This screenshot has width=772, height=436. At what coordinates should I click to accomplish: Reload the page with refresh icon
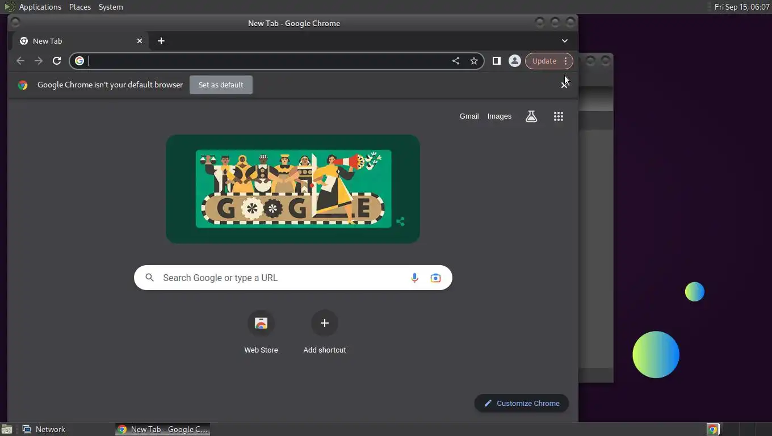(57, 61)
